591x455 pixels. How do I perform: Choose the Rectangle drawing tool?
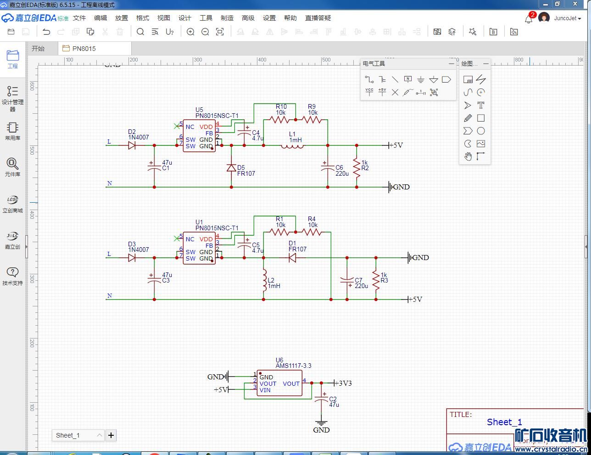coord(481,118)
